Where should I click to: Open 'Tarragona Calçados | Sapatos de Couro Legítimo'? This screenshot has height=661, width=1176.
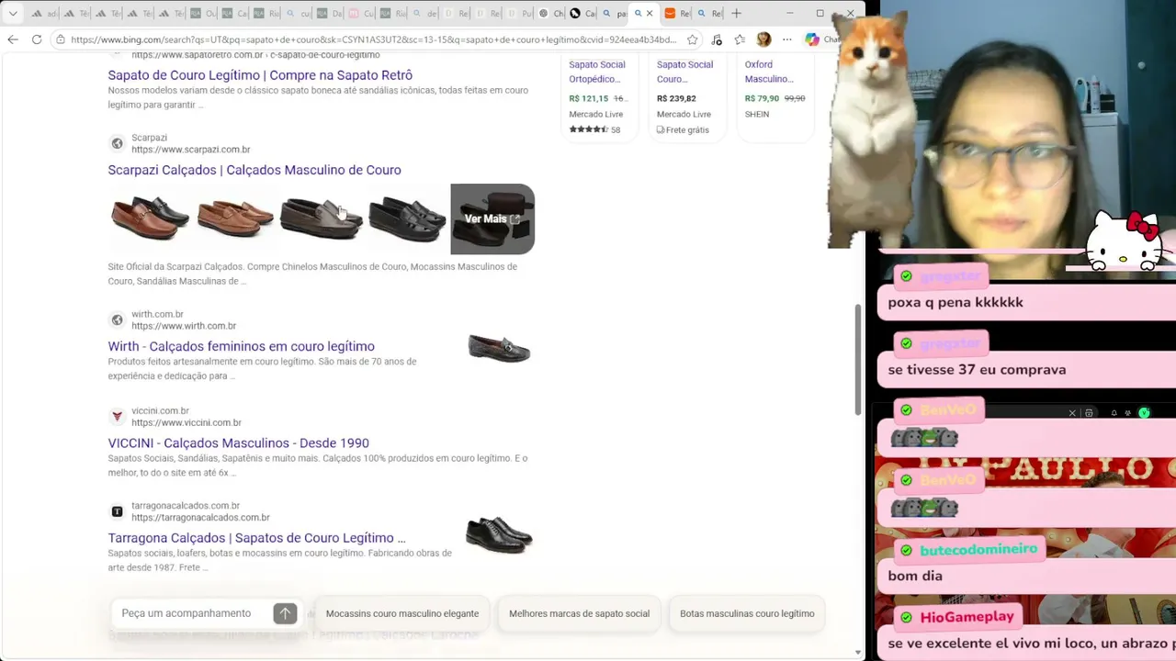[256, 538]
